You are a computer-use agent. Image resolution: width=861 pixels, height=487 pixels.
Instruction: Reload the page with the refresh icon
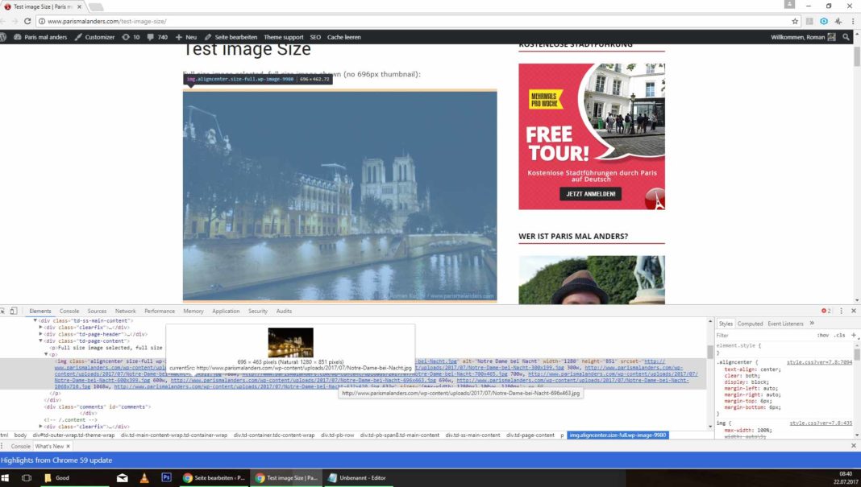click(x=27, y=21)
